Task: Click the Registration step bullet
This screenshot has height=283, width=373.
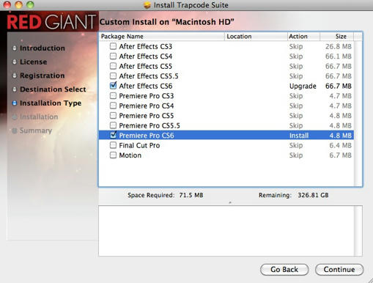Action: pyautogui.click(x=15, y=76)
